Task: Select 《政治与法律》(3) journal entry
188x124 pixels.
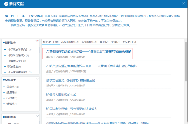Action: (18, 55)
